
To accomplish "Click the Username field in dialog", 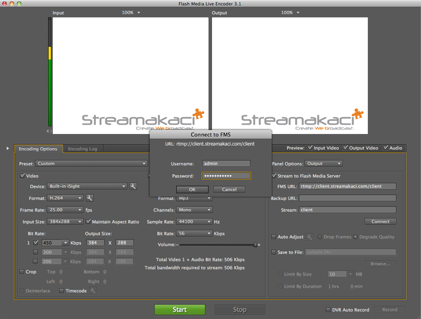I will [x=226, y=164].
